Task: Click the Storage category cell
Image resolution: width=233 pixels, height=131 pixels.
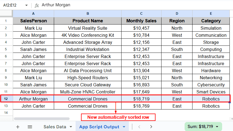Action: [x=211, y=42]
